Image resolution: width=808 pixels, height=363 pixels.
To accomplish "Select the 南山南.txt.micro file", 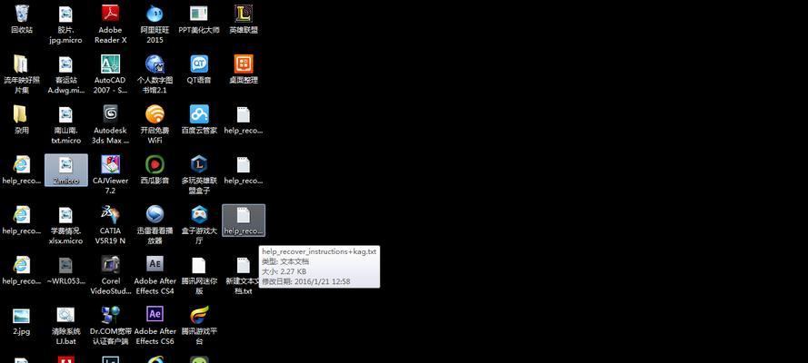I will coord(65,125).
